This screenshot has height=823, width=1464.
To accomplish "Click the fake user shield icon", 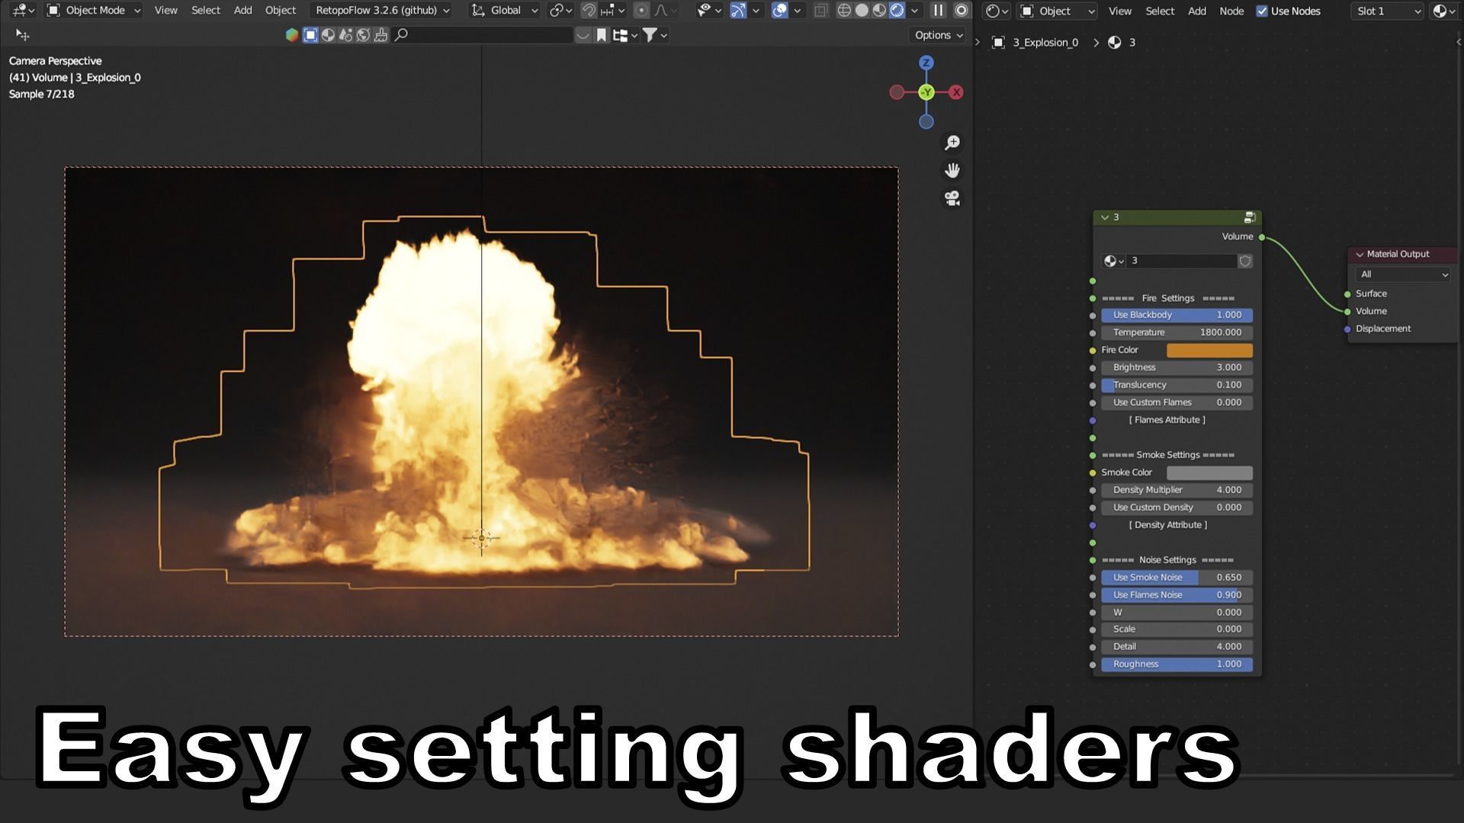I will point(1245,261).
